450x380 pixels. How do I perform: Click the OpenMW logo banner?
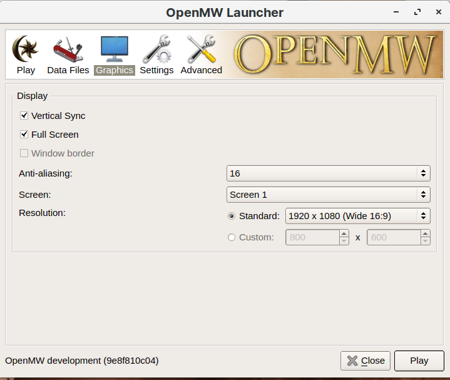335,54
